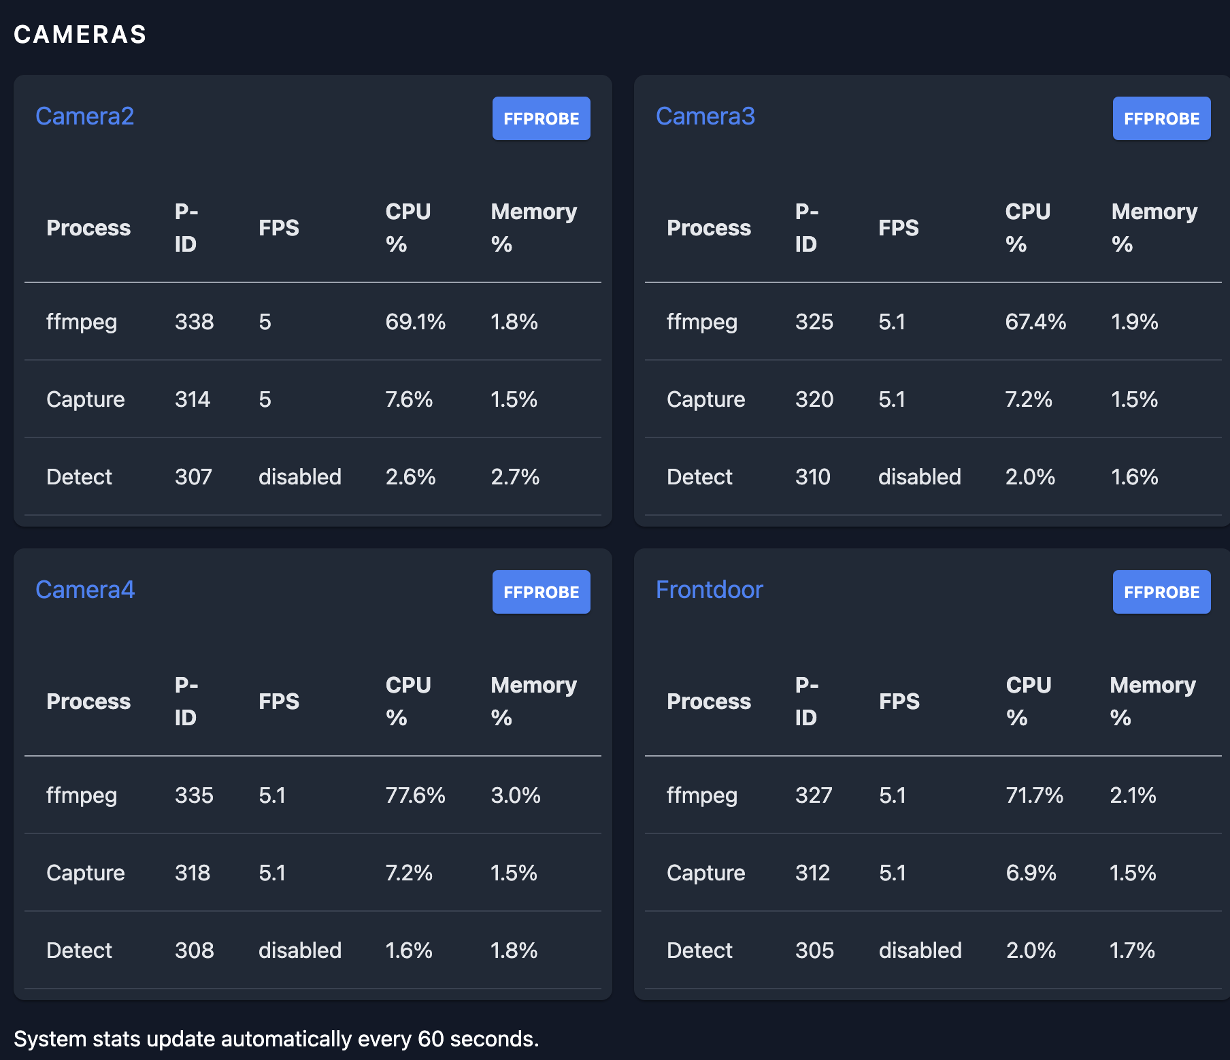Click the Camera4 FPS column header
This screenshot has width=1230, height=1060.
coord(278,701)
